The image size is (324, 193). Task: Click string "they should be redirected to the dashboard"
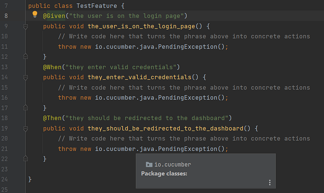pyautogui.click(x=147, y=118)
